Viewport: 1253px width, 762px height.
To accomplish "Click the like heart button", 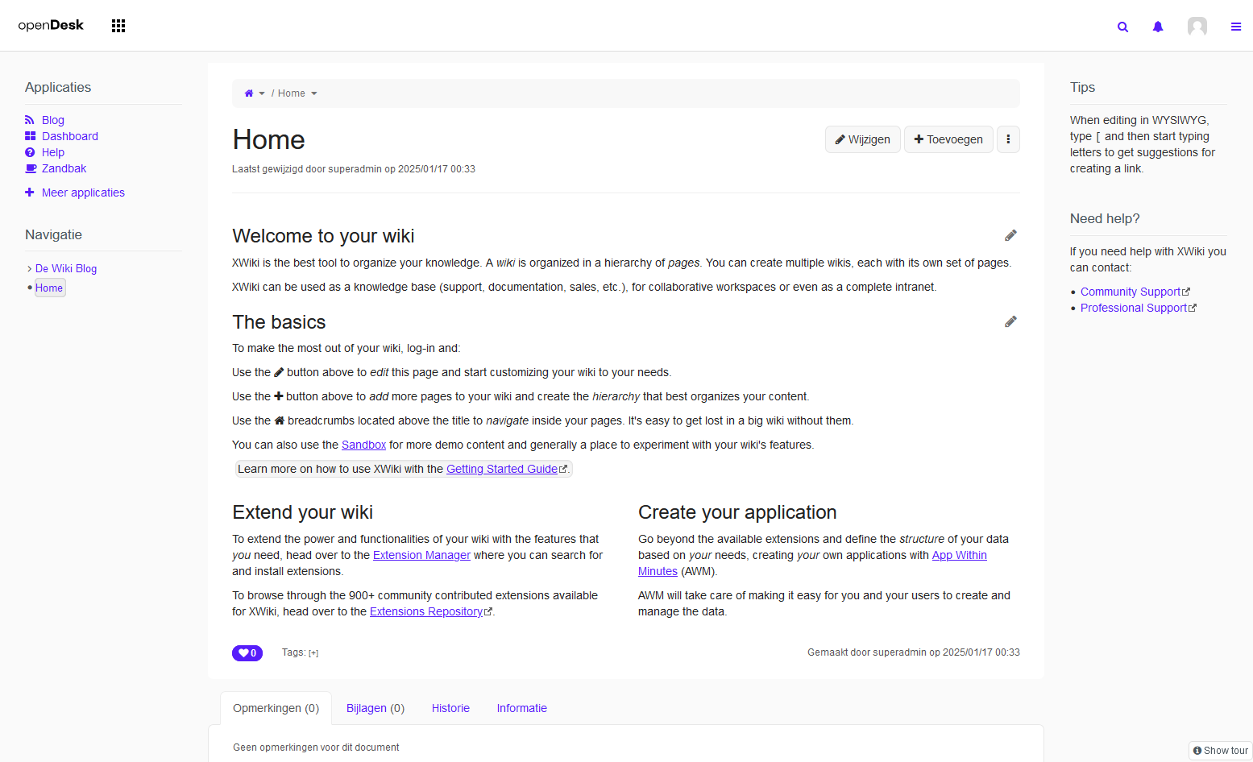I will (247, 653).
